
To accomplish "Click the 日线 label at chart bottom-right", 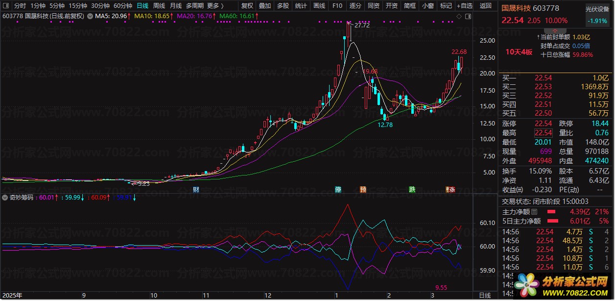I will click(484, 295).
